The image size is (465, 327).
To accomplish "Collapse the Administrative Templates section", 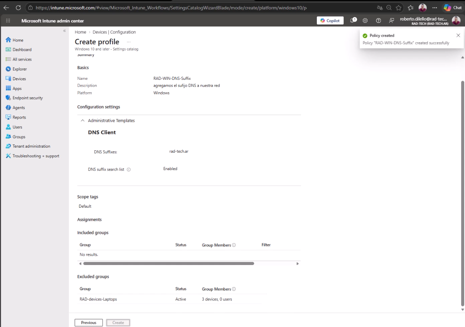I will [82, 120].
